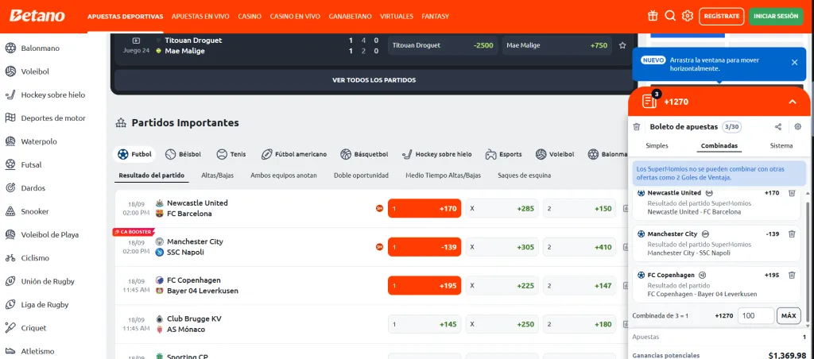
Task: Click the Regístrate button
Action: point(721,16)
